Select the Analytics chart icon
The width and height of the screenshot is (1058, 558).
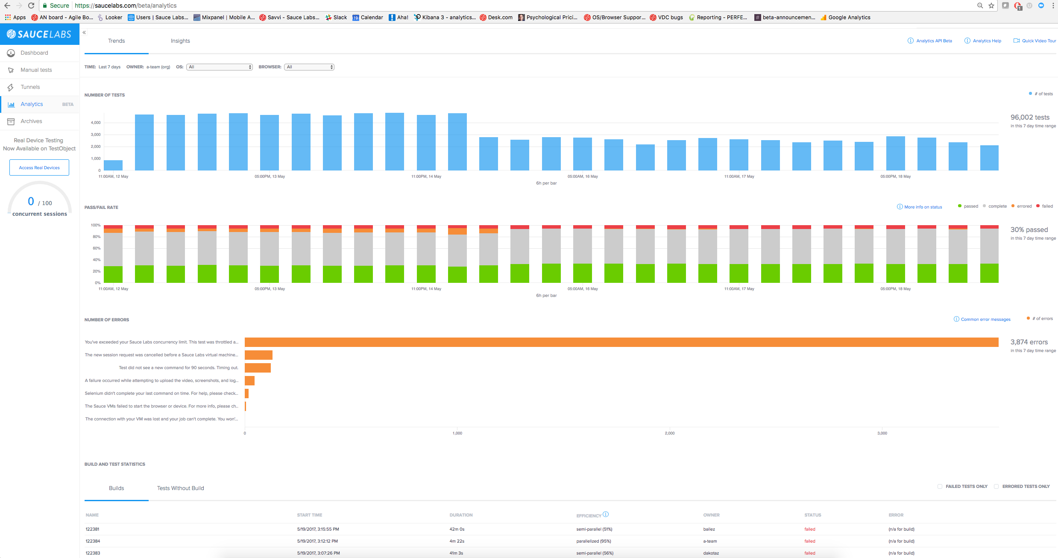pyautogui.click(x=11, y=105)
